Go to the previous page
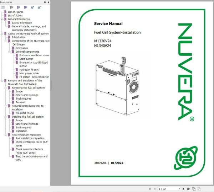Viewport: 214px width, 192px height. point(155,189)
